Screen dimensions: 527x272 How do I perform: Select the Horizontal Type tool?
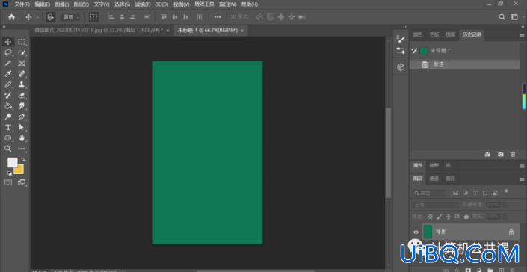[x=8, y=128]
